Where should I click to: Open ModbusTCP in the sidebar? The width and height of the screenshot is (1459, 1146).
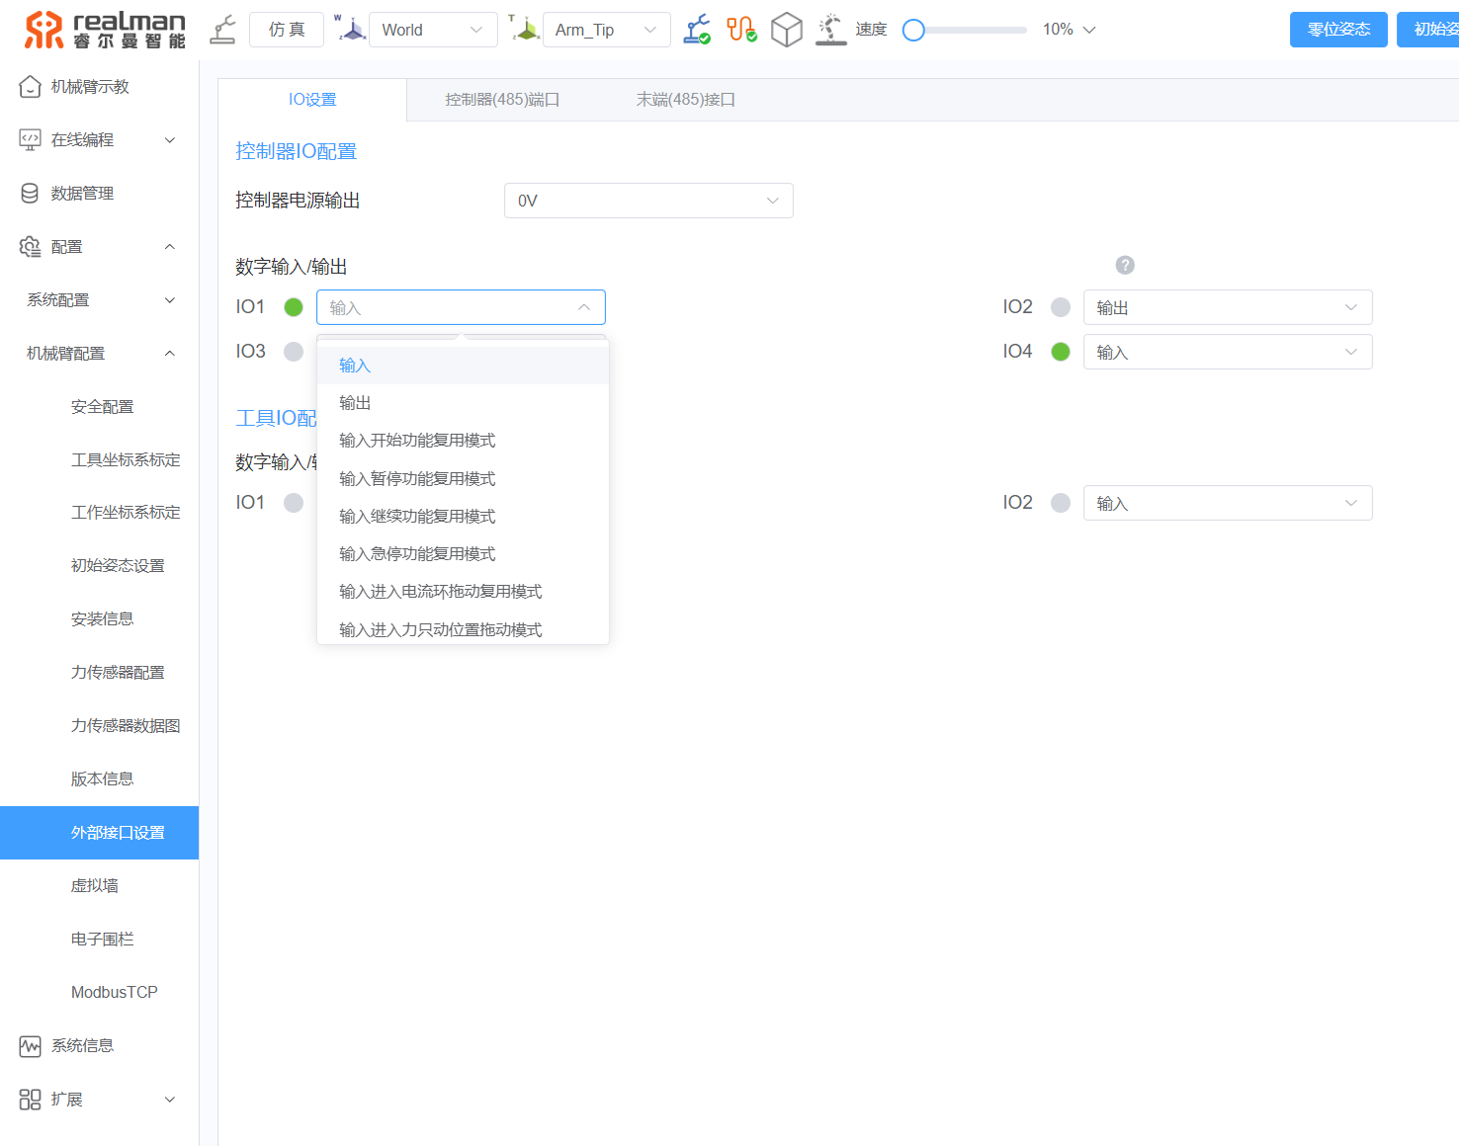[114, 992]
